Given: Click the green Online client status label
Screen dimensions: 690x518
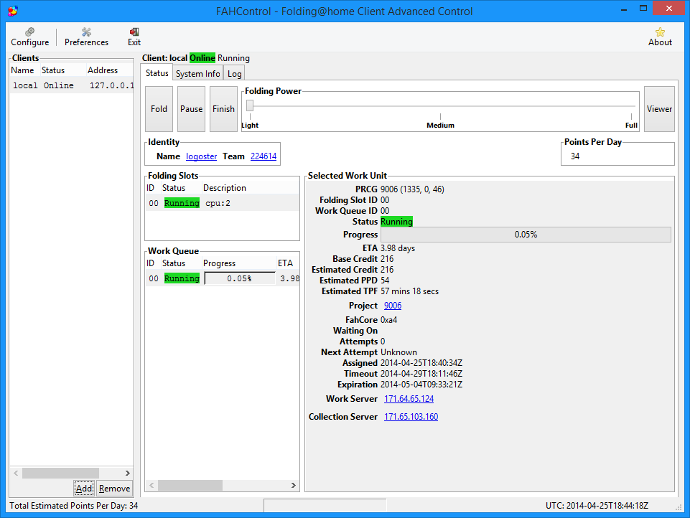Looking at the screenshot, I should (x=202, y=58).
